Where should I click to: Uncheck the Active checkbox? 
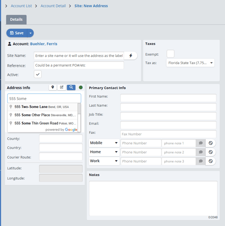pyautogui.click(x=38, y=74)
